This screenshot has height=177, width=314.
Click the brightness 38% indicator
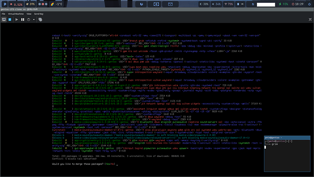click(x=204, y=4)
